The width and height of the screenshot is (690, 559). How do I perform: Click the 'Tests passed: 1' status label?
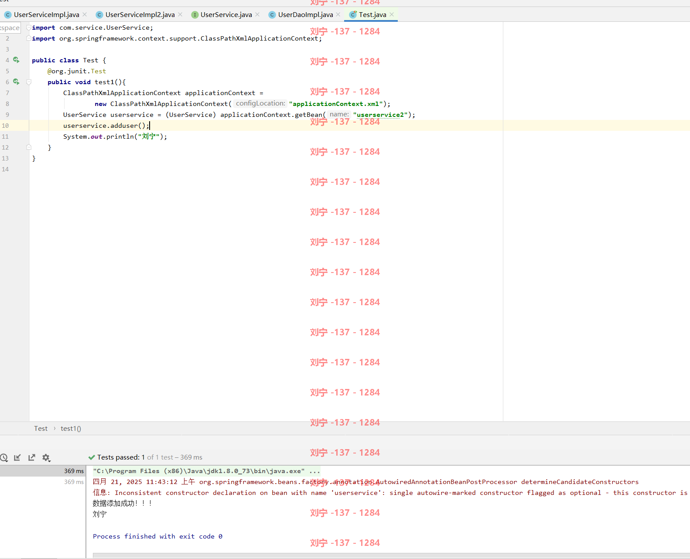pos(121,457)
